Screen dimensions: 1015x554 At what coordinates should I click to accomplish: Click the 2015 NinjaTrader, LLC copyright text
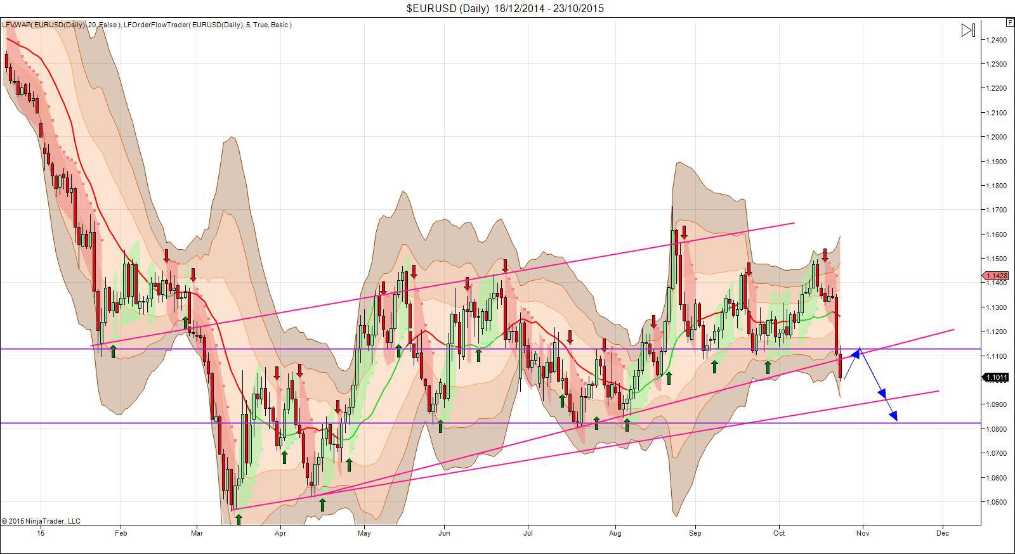(x=41, y=521)
